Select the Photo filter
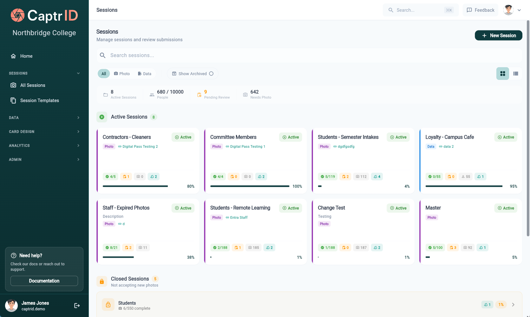Screen dimensions: 530x317 [x=122, y=73]
